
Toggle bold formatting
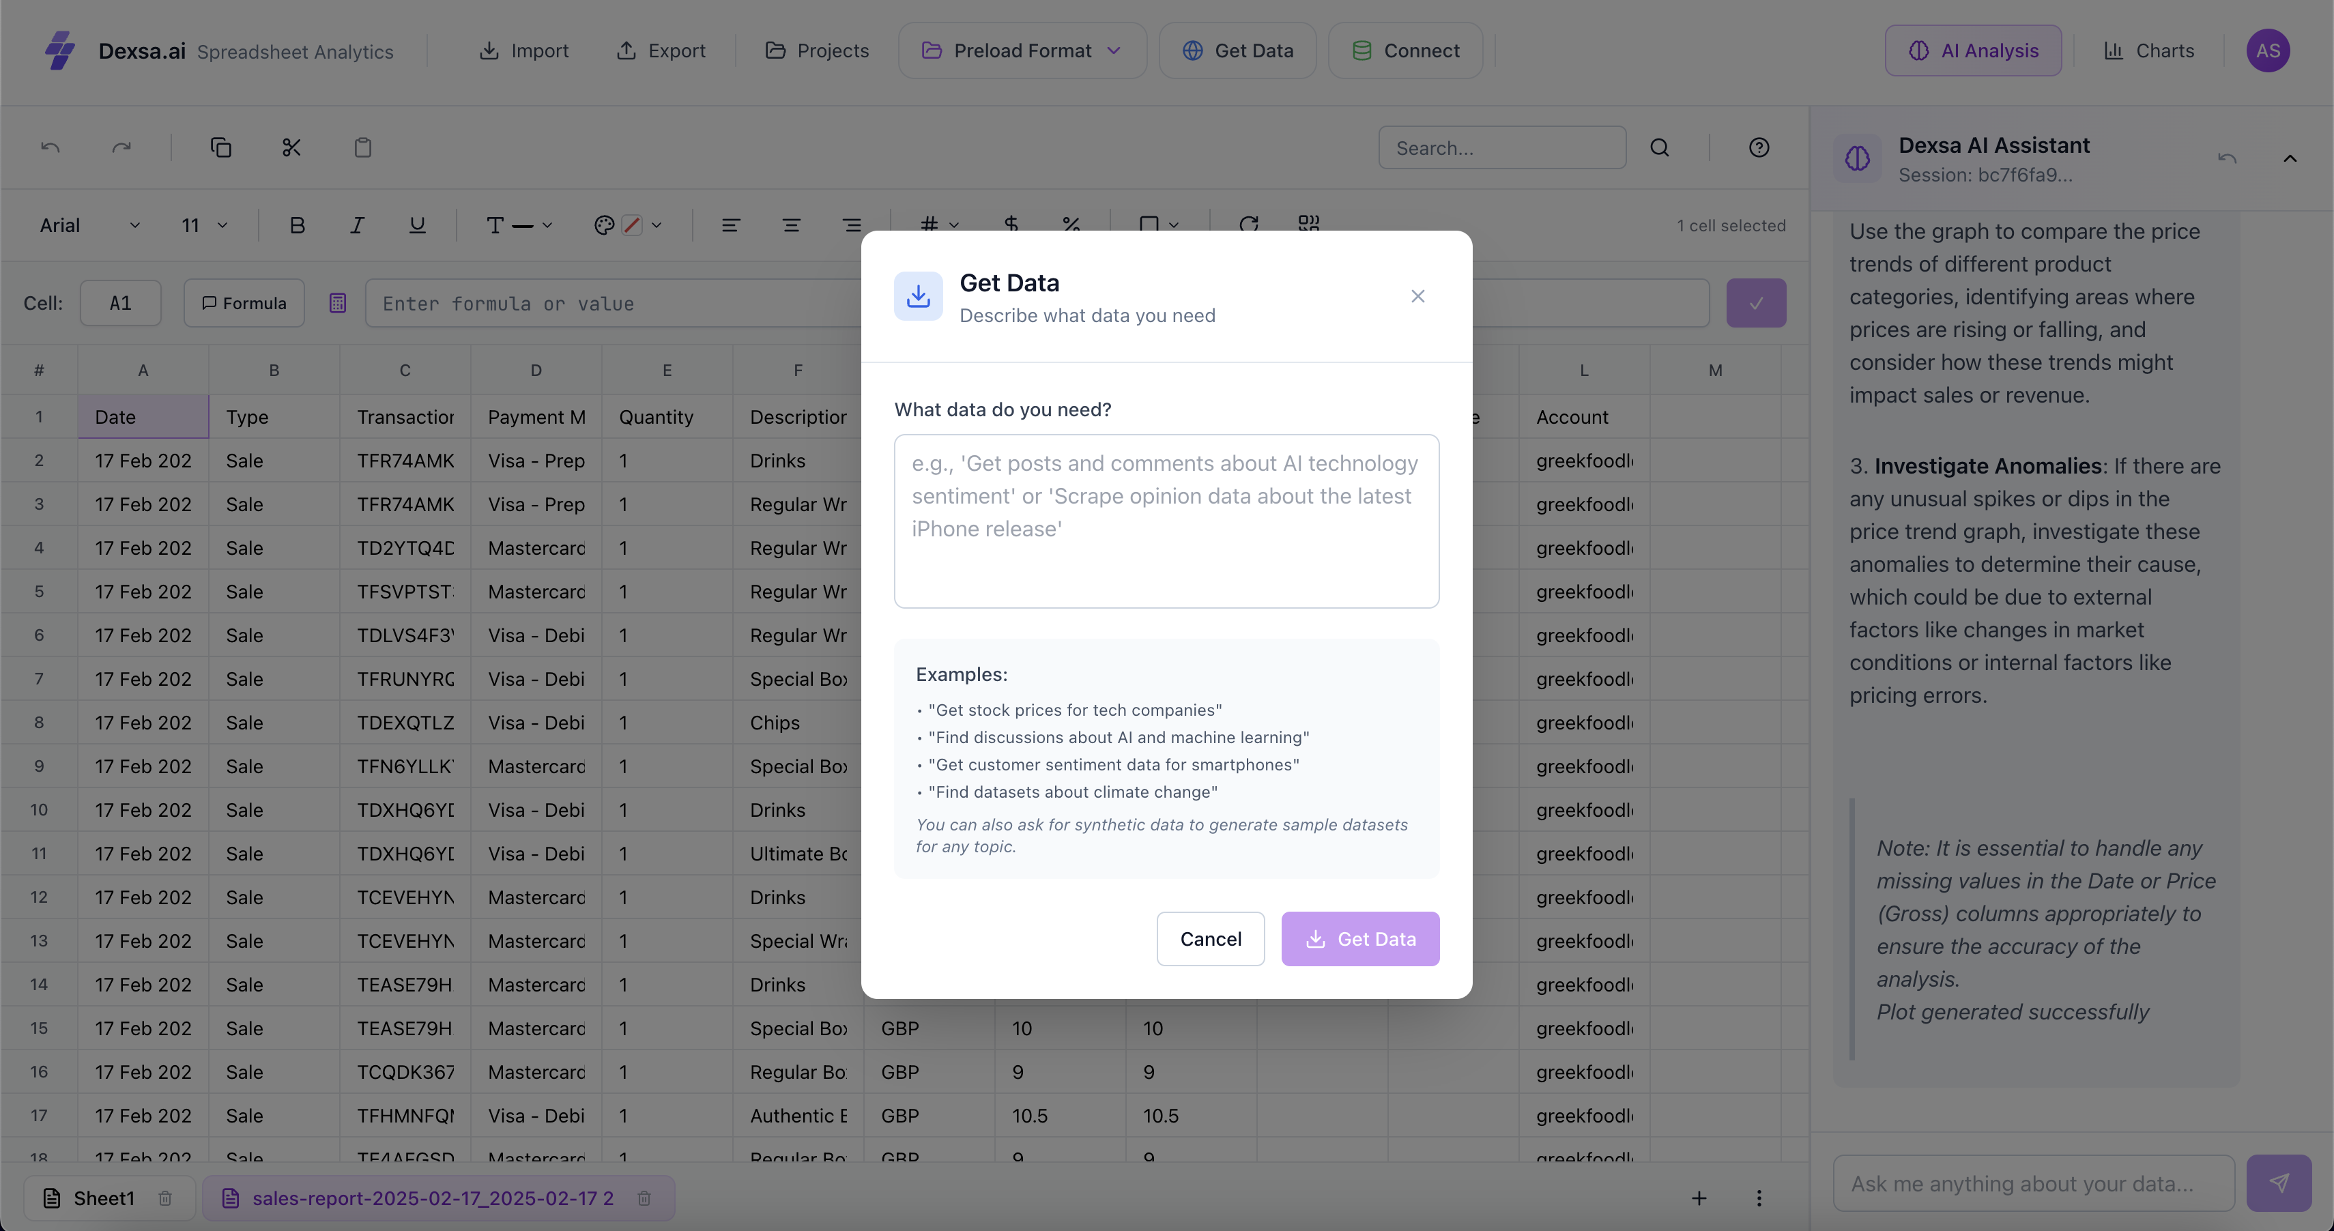click(297, 226)
